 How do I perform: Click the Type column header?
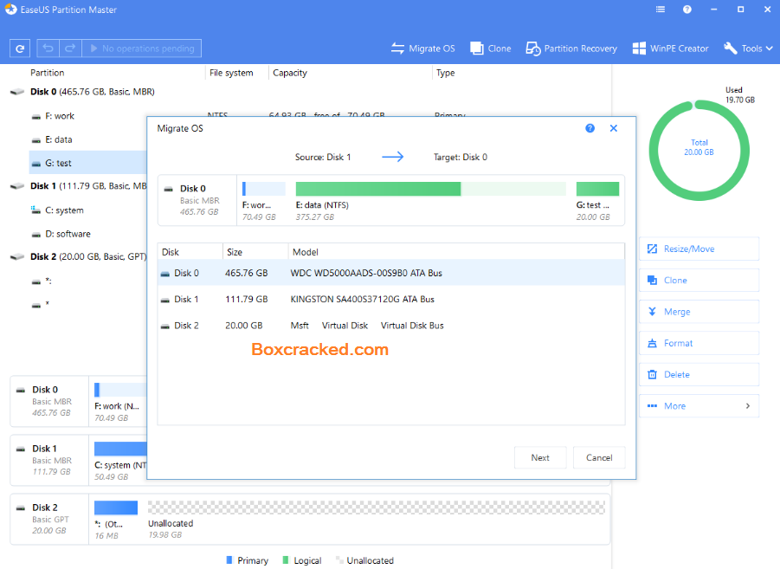(x=446, y=73)
